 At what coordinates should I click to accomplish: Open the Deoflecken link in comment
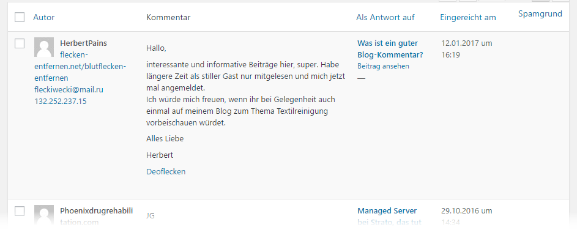coord(166,171)
